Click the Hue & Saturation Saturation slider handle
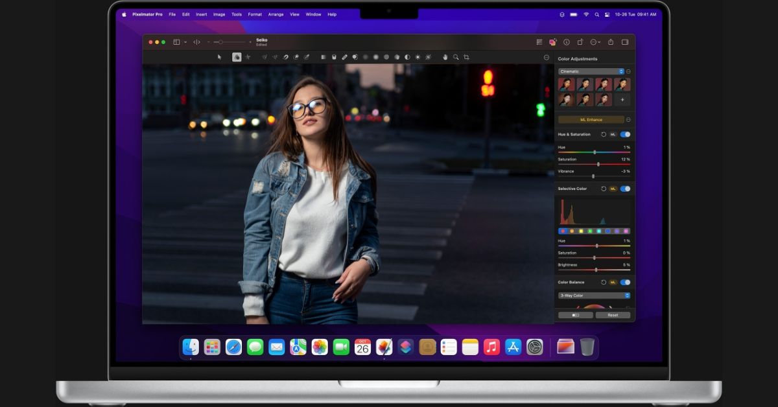Viewport: 778px width, 407px height. pyautogui.click(x=598, y=164)
